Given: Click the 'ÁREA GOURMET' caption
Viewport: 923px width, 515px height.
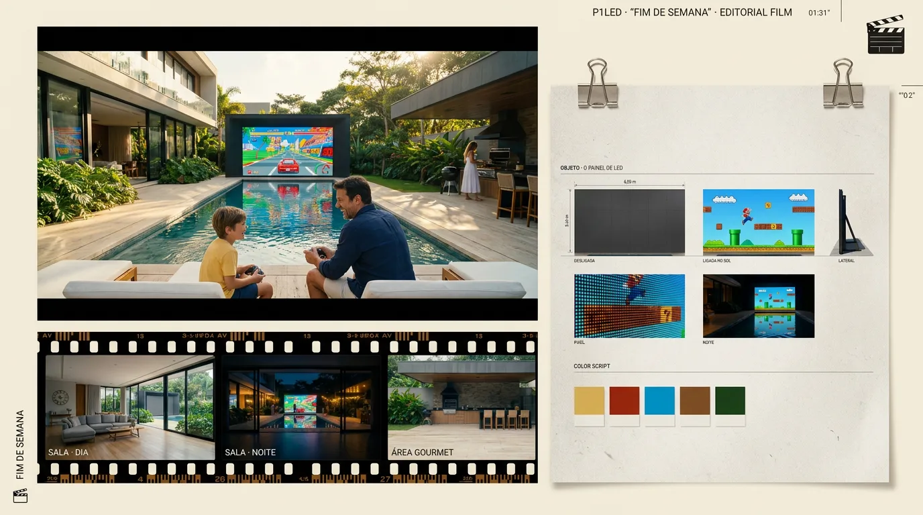Looking at the screenshot, I should [423, 452].
